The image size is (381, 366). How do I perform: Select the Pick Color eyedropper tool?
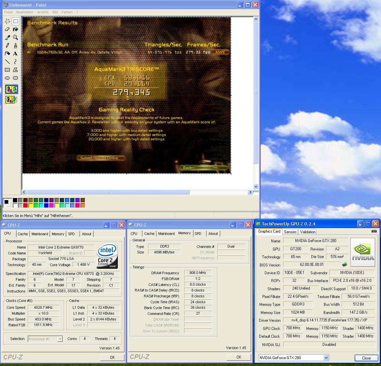point(7,37)
